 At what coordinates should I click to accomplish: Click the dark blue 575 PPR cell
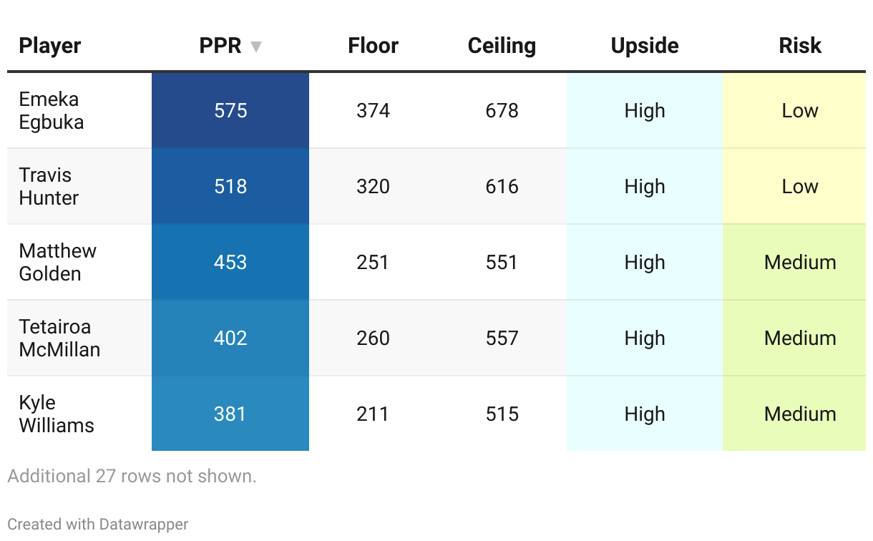pos(230,111)
